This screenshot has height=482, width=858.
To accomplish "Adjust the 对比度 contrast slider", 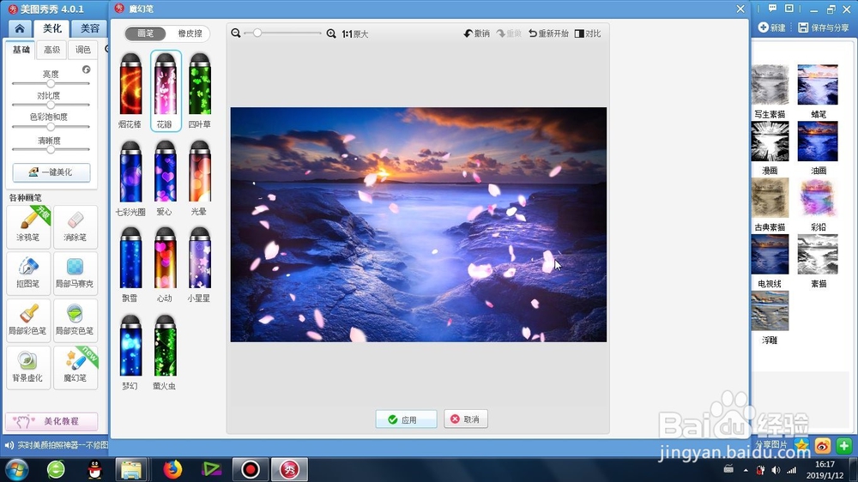I will tap(51, 105).
